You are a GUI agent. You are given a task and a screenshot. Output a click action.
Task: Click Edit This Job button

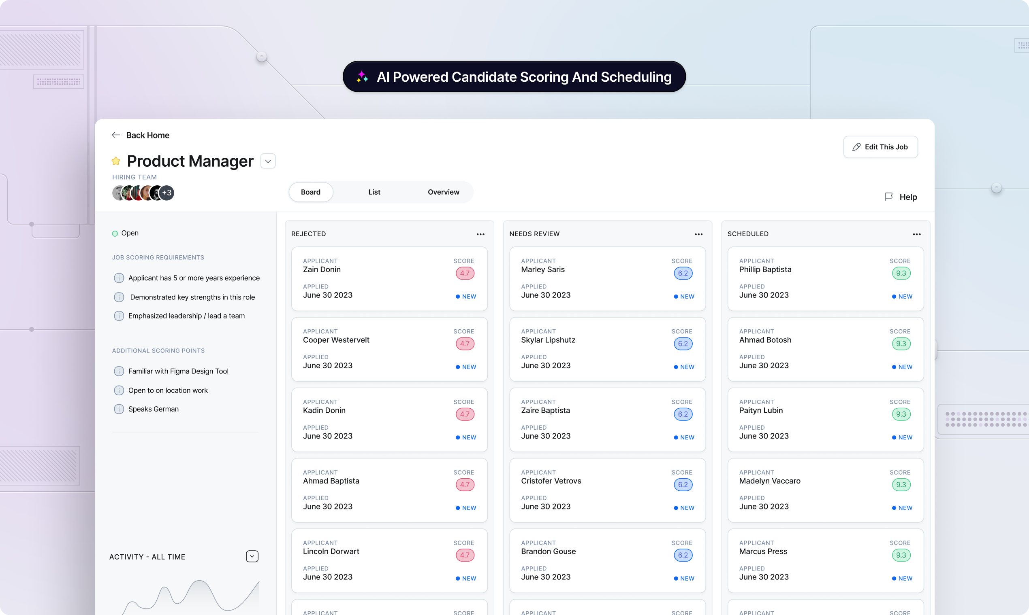pos(880,147)
